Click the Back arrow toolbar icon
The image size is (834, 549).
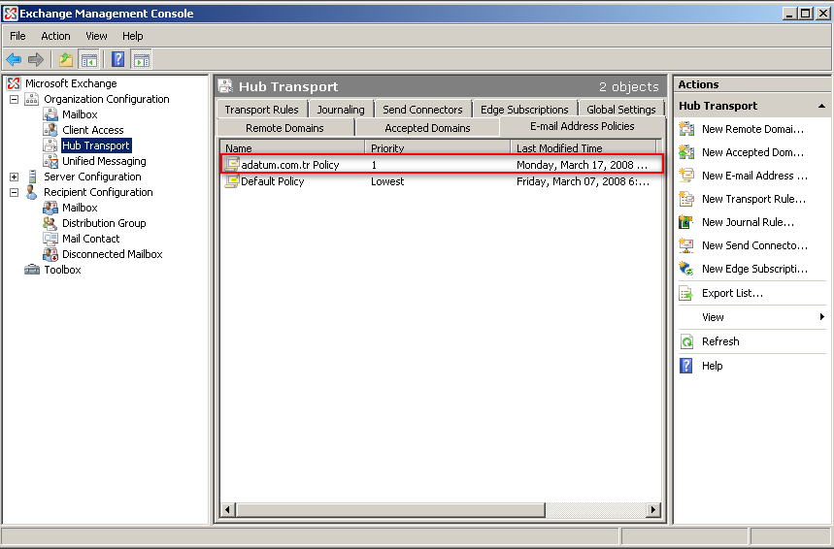(x=14, y=59)
